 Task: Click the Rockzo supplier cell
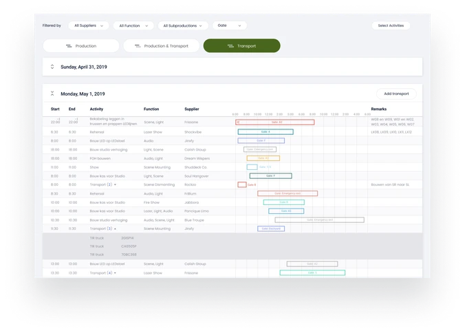point(190,185)
